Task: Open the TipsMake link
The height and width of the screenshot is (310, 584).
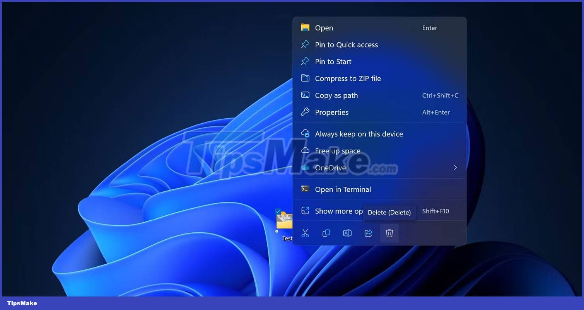Action: [x=21, y=303]
